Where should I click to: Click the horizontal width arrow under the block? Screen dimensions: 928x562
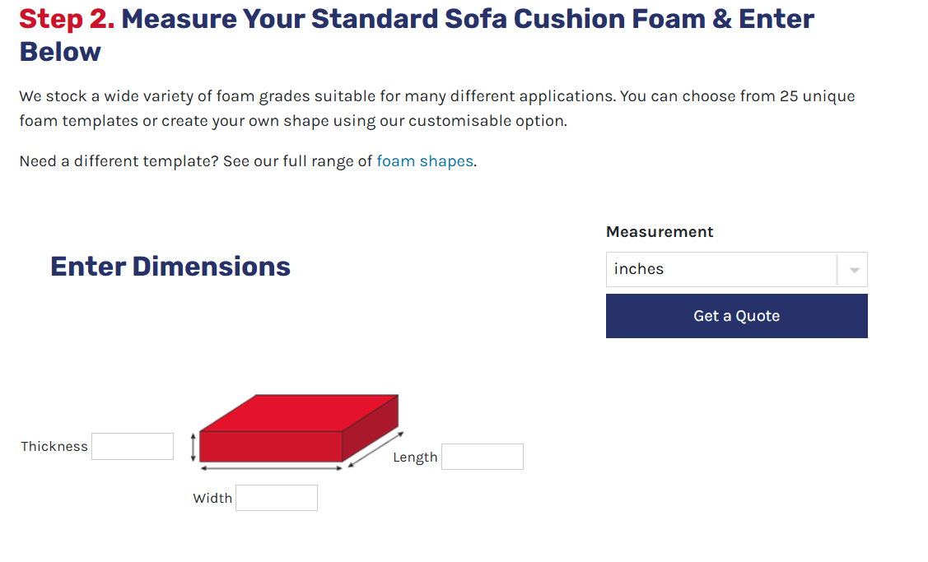tap(272, 468)
